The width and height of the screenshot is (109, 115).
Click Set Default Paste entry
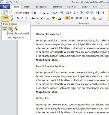(17, 38)
